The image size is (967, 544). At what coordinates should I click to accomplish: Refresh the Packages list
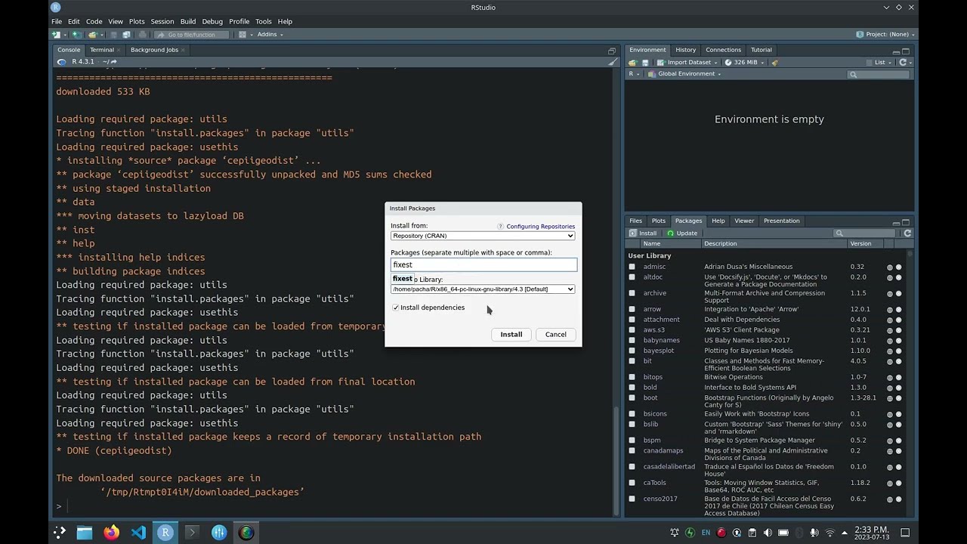[907, 233]
